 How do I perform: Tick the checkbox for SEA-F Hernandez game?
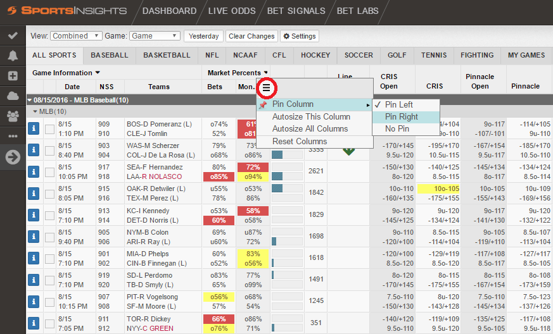click(50, 172)
